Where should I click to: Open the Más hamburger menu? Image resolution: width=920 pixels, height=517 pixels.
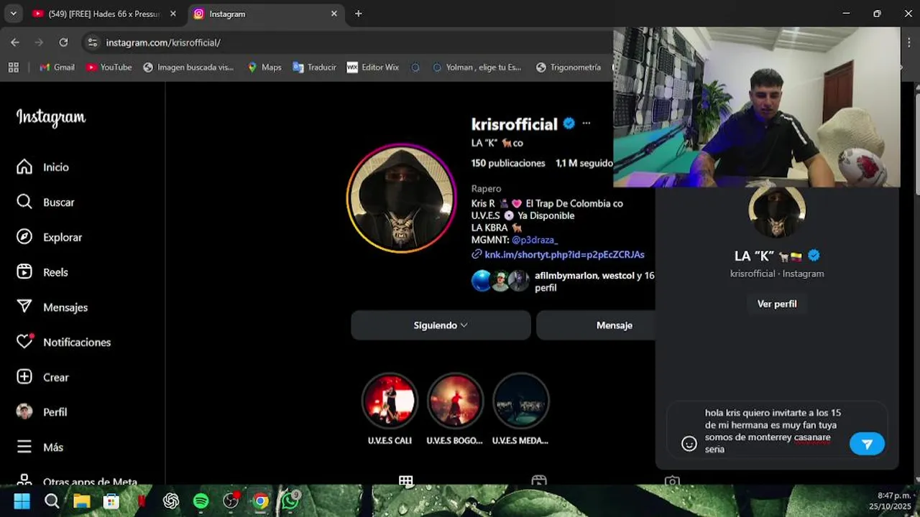[x=40, y=447]
